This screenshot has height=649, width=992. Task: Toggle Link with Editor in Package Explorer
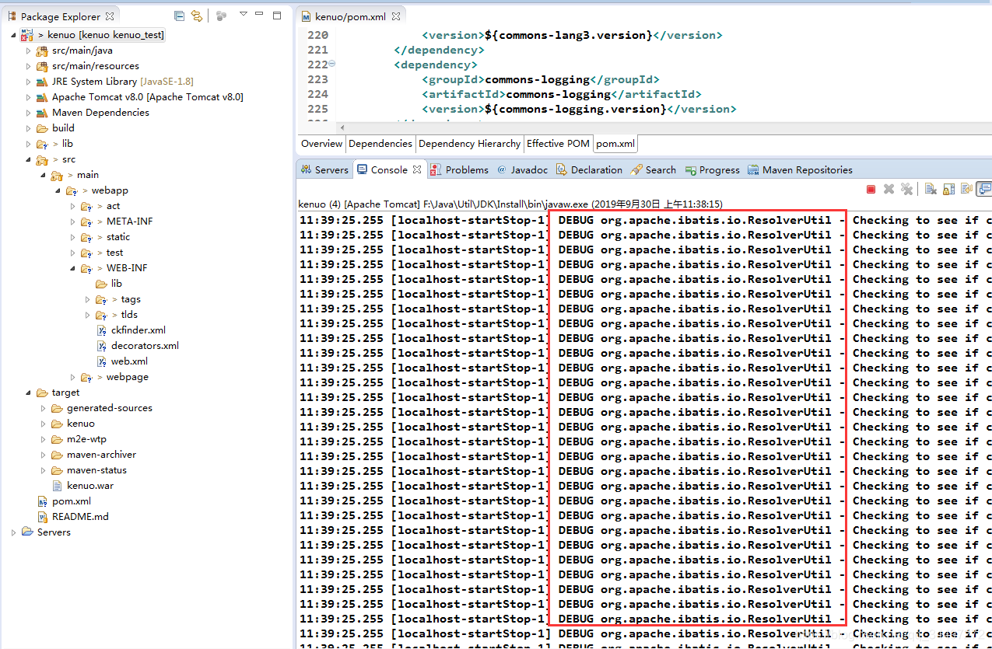coord(197,16)
